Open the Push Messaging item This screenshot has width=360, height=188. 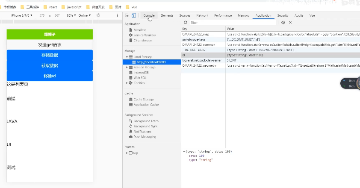pos(142,137)
